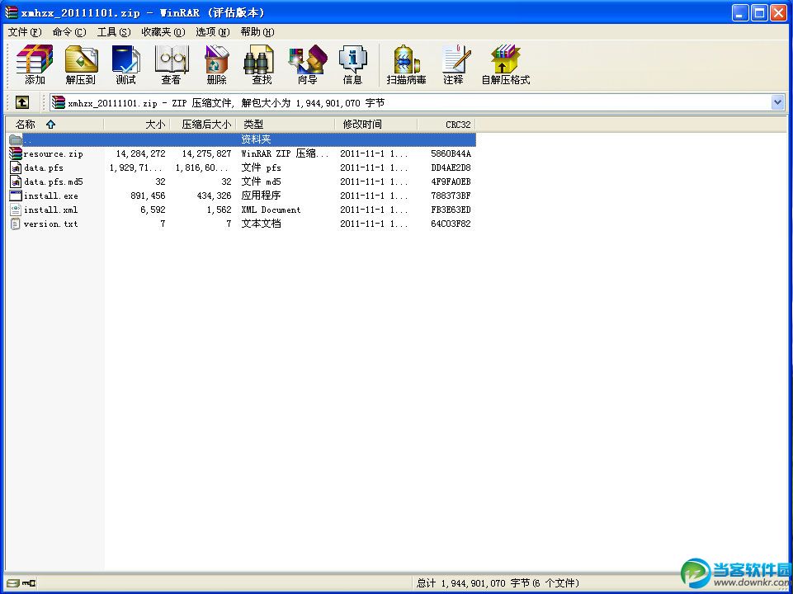Select the install.exe file name
Viewport: 793px width, 594px height.
pyautogui.click(x=50, y=196)
